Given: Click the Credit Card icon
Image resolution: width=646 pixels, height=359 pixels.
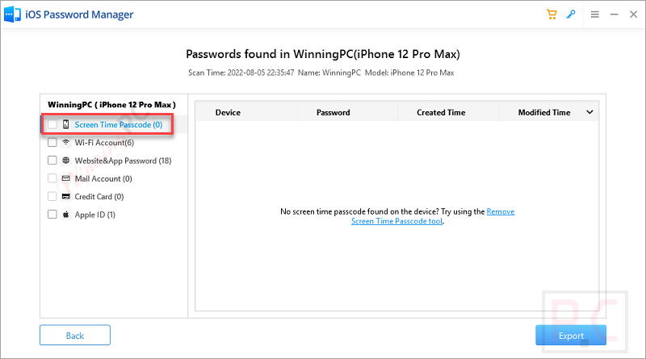Looking at the screenshot, I should coord(66,196).
